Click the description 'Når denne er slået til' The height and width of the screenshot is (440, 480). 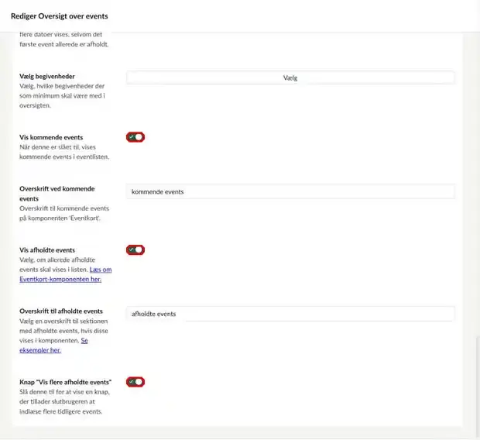point(64,152)
